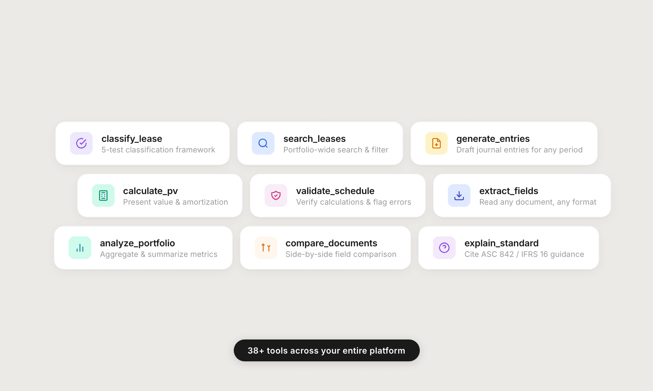Viewport: 653px width, 391px height.
Task: Open the compare_documents comparison tool
Action: (x=325, y=248)
